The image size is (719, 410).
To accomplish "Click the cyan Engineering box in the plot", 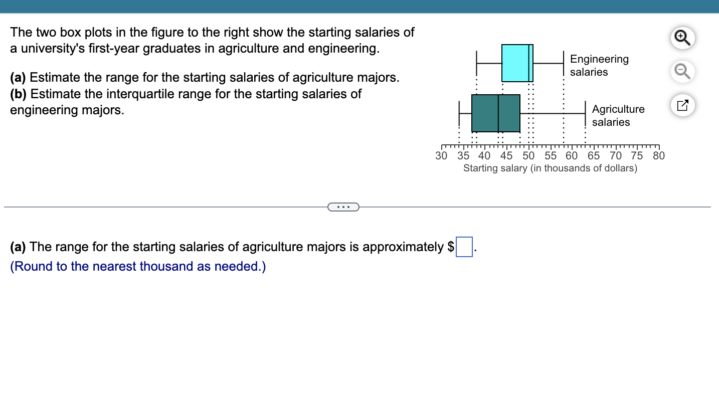I will [x=517, y=63].
